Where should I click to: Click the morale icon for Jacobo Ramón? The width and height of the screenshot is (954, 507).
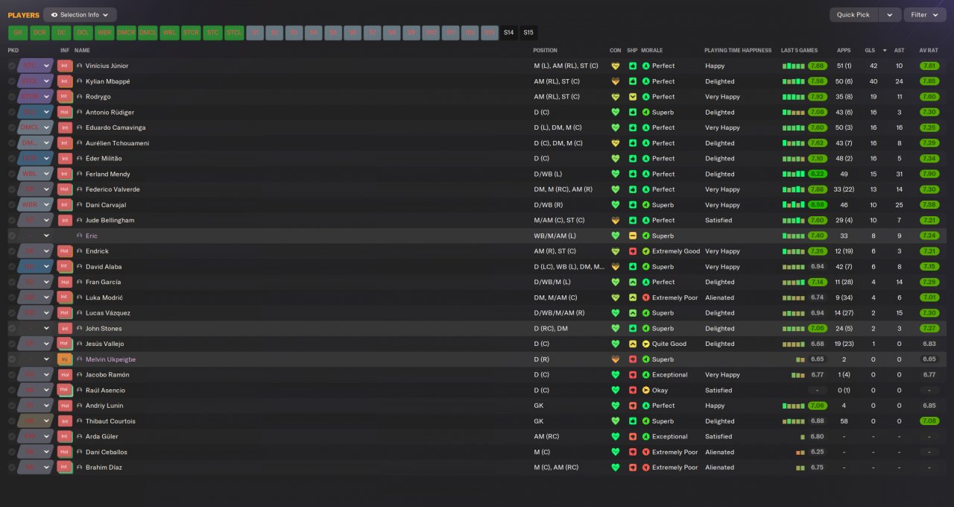645,375
